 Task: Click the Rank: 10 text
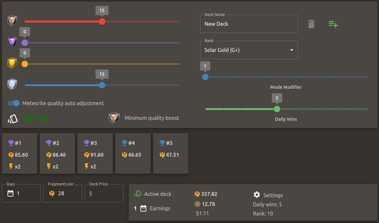point(263,214)
